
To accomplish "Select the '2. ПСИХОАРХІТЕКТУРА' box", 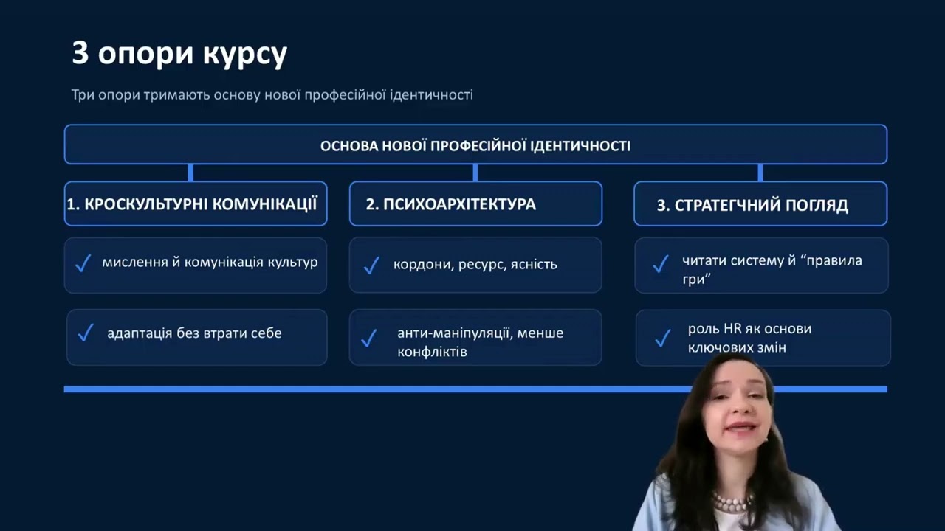I will click(475, 204).
